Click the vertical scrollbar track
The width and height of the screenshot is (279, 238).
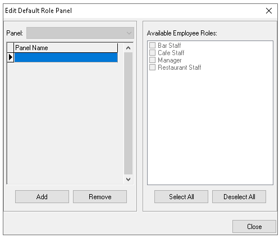(128, 114)
